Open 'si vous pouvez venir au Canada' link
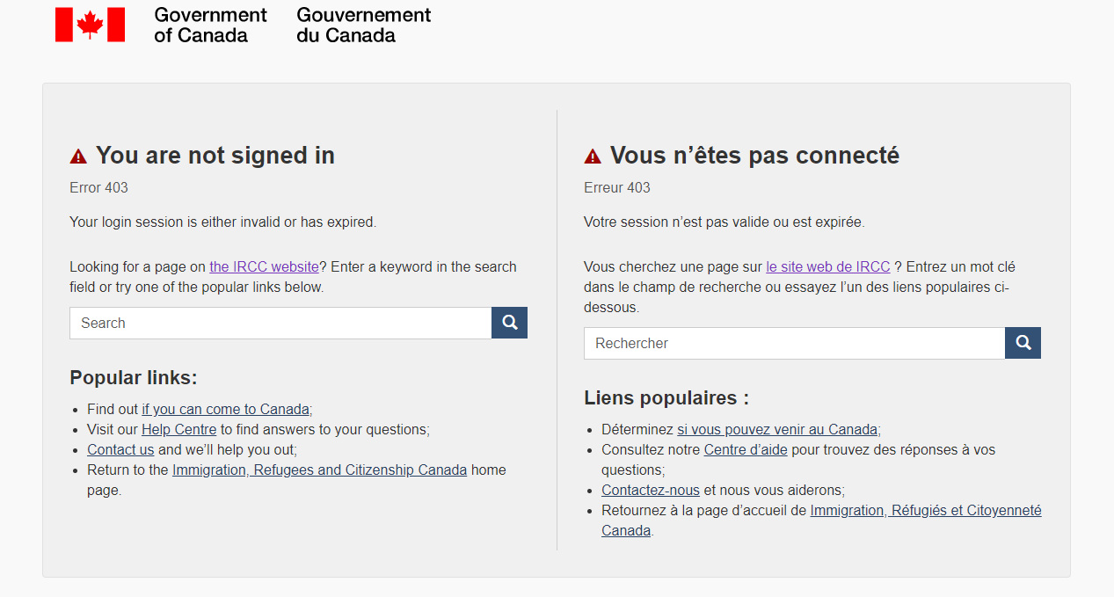Screen dimensions: 1114x597 coord(777,429)
